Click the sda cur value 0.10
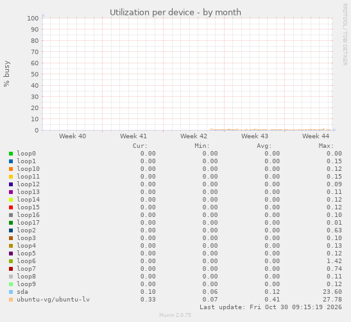 click(x=148, y=292)
